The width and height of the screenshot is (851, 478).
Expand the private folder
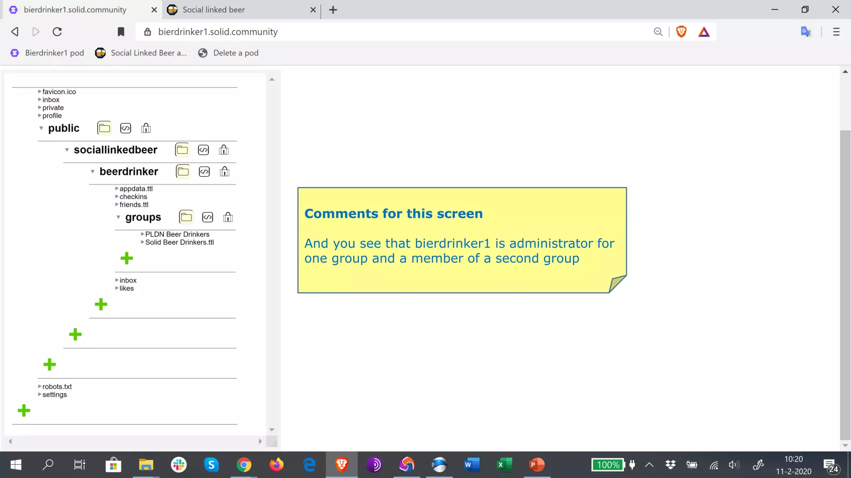point(40,107)
